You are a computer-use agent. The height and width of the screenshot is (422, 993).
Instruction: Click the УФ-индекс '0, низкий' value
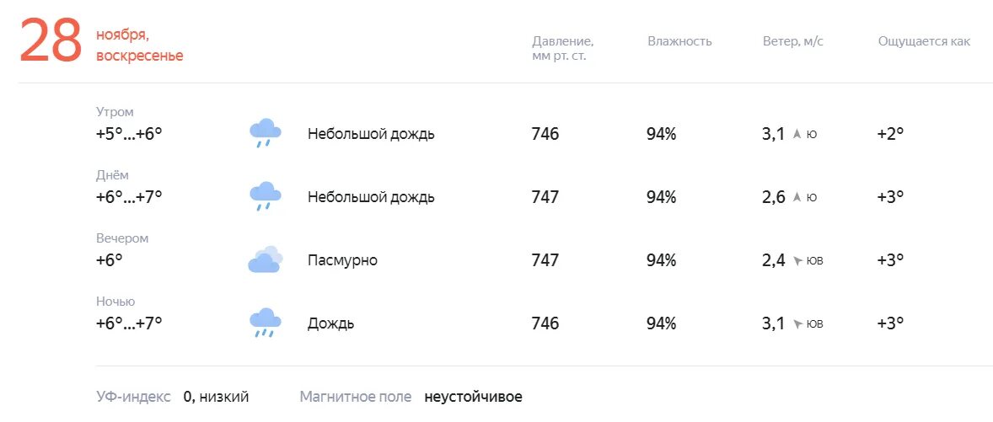216,397
